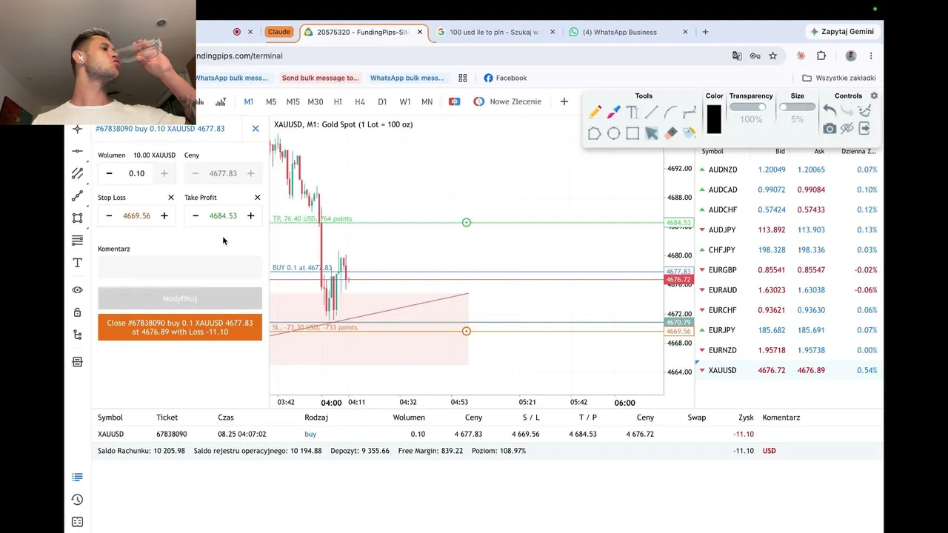Switch chart to MN timeframe

[x=427, y=101]
